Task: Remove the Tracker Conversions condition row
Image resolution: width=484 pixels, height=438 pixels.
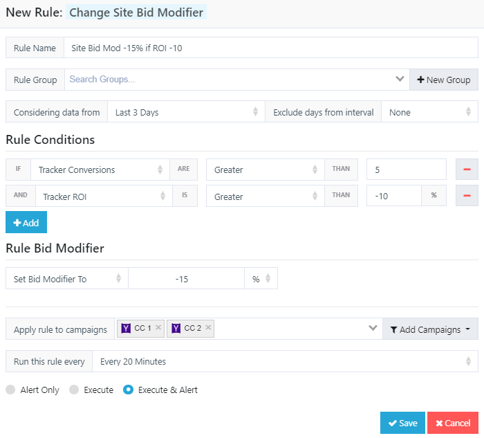Action: [x=467, y=170]
